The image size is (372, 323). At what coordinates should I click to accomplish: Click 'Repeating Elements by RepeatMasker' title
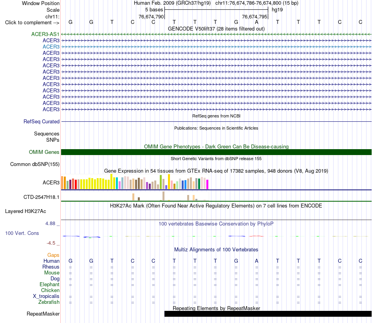(x=216, y=308)
